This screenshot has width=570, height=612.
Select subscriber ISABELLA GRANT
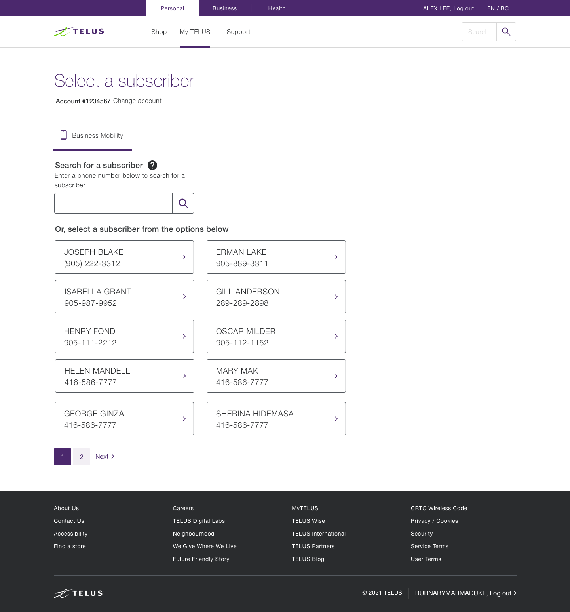click(x=124, y=297)
